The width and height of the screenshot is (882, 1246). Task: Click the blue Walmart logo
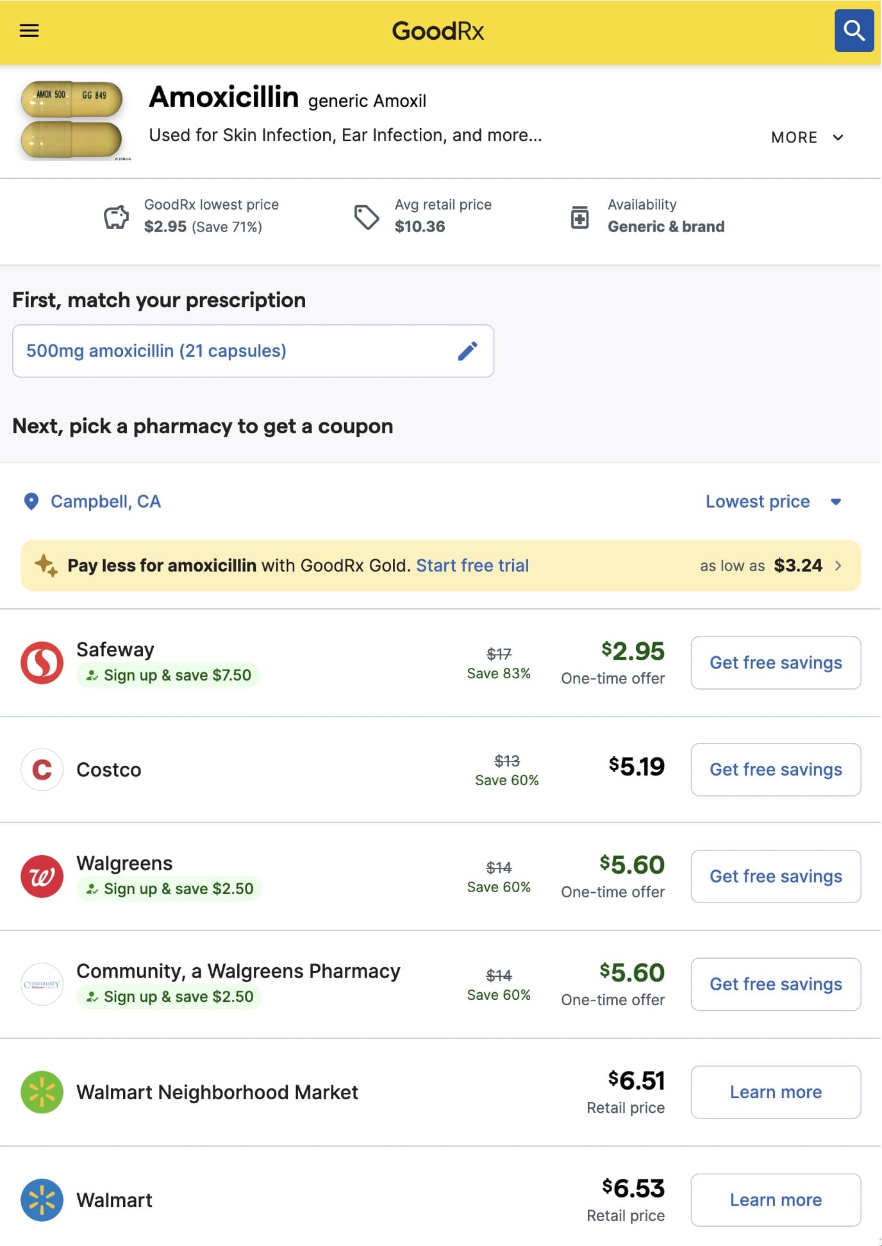click(42, 1200)
